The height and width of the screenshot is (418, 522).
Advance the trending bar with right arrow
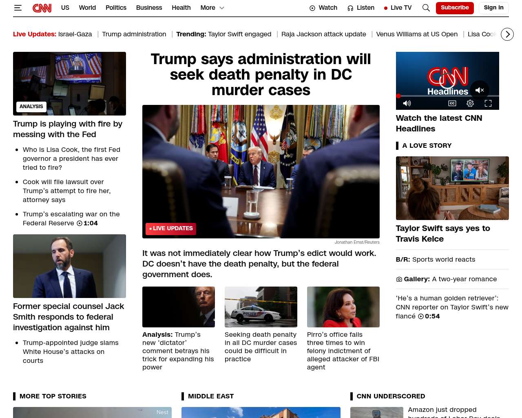[507, 34]
